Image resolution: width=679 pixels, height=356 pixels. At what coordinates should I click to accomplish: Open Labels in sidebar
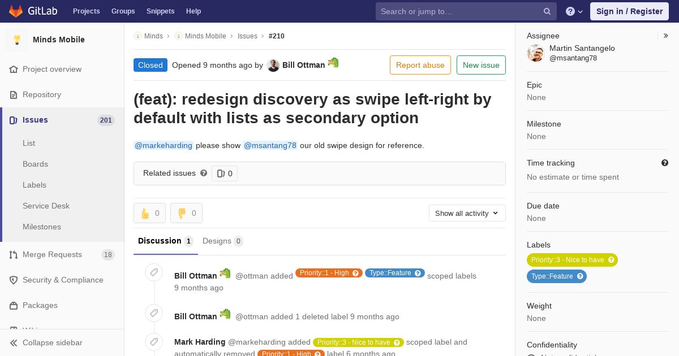click(35, 185)
